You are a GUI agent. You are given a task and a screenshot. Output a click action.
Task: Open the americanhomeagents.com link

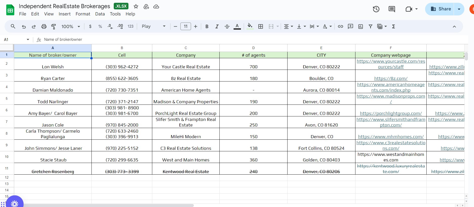pyautogui.click(x=391, y=87)
